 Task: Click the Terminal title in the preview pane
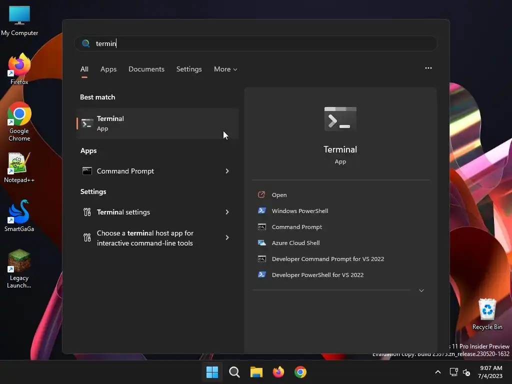[340, 149]
